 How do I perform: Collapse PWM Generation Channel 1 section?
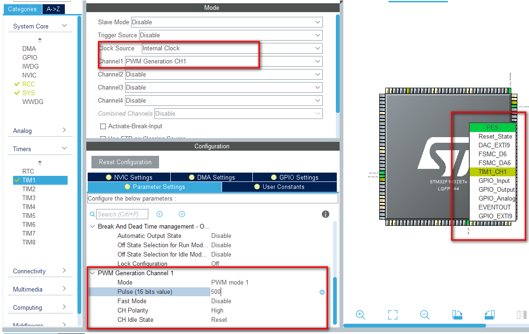tap(92, 273)
